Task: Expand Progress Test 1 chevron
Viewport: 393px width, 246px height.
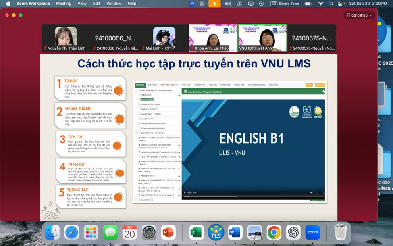Action: (179, 176)
